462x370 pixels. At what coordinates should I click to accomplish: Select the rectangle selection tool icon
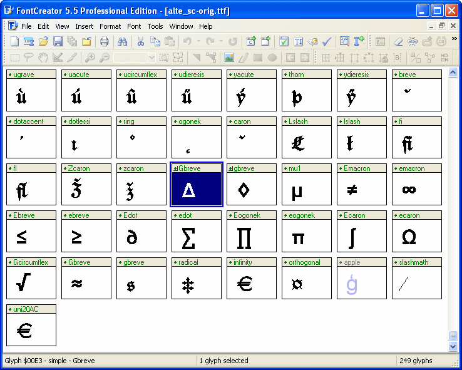pyautogui.click(x=15, y=58)
